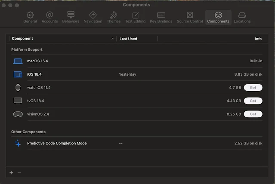Click the iOS 18.4 device icon

(x=18, y=74)
